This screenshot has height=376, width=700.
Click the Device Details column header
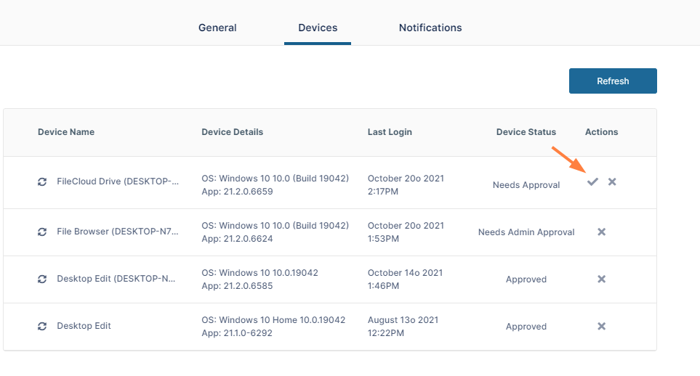(x=232, y=132)
